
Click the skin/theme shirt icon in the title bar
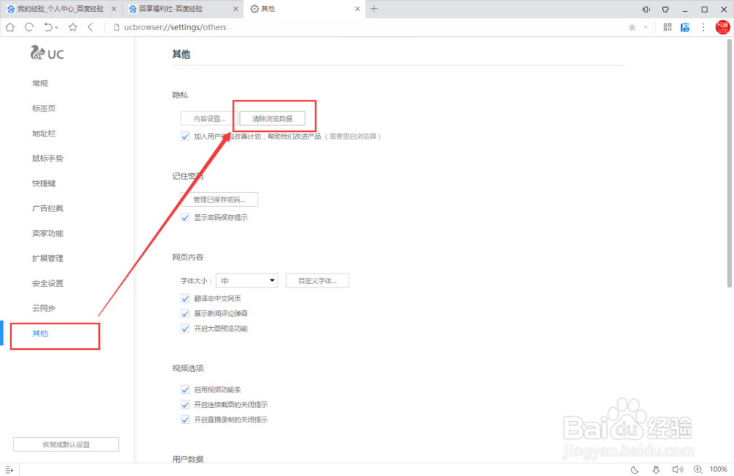[x=666, y=9]
